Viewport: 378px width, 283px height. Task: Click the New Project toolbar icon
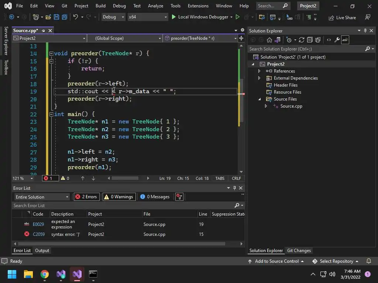[x=36, y=17]
